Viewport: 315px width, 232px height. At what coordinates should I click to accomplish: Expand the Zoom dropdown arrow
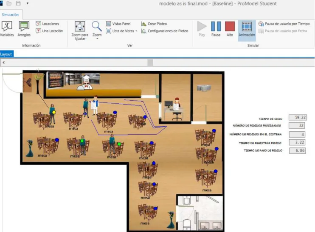pyautogui.click(x=97, y=39)
